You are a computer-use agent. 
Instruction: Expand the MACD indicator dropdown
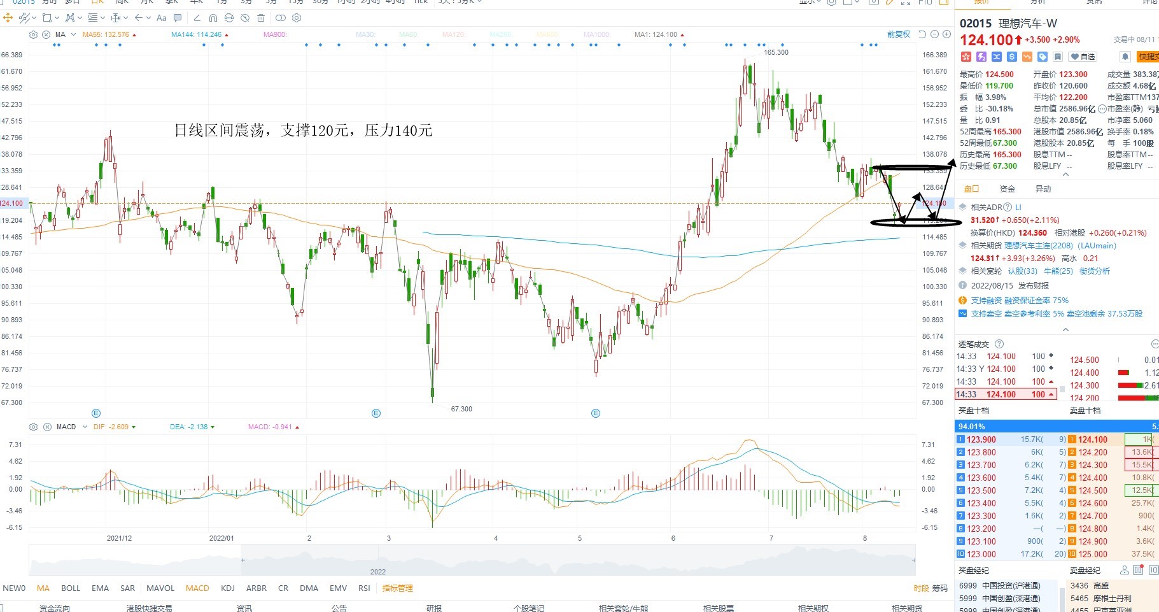85,427
